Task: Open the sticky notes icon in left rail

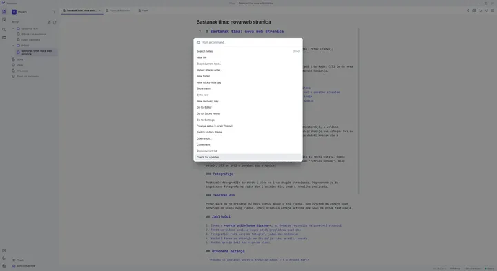Action: pyautogui.click(x=4, y=19)
